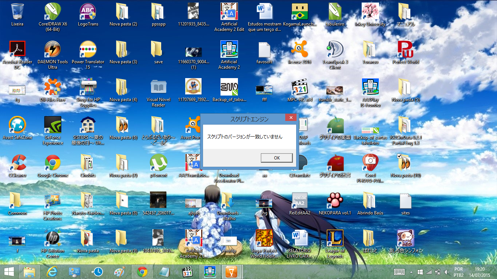497x279 pixels.
Task: Select the favosoft file
Action: (x=265, y=52)
